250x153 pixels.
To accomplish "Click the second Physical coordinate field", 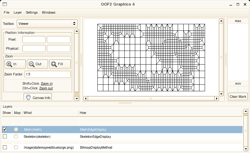I will click(59, 48).
